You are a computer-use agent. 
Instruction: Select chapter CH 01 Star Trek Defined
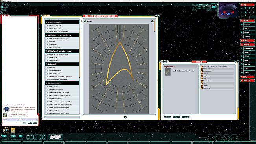[x=62, y=22]
